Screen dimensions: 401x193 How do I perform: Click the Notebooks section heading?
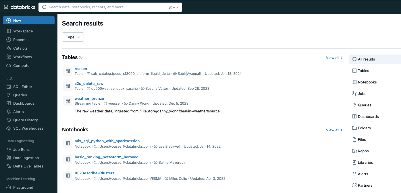point(75,130)
